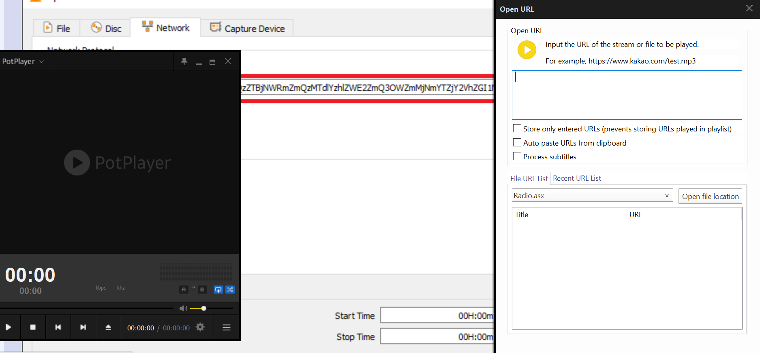
Task: Pin PotPlayer window on top
Action: [184, 61]
